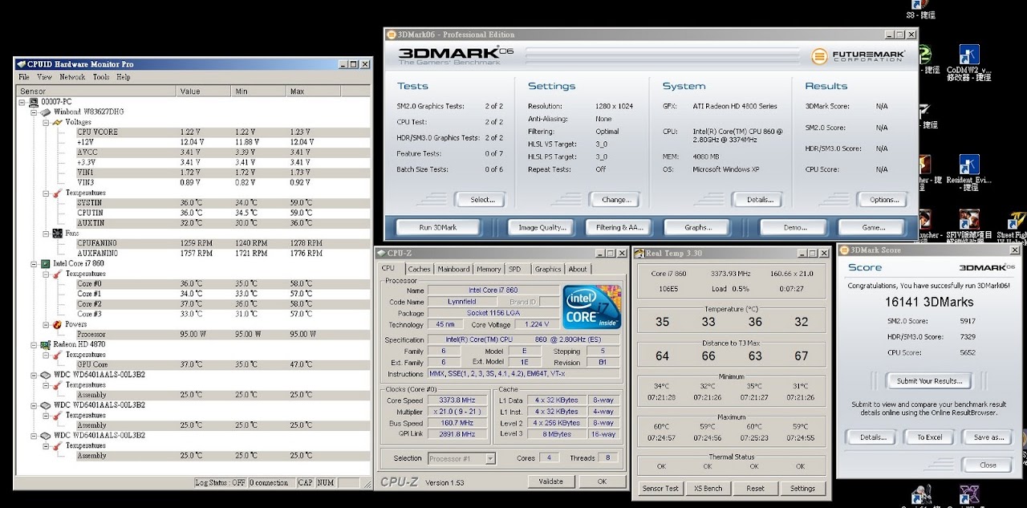Collapse Temperatures node under Winbond

point(46,193)
